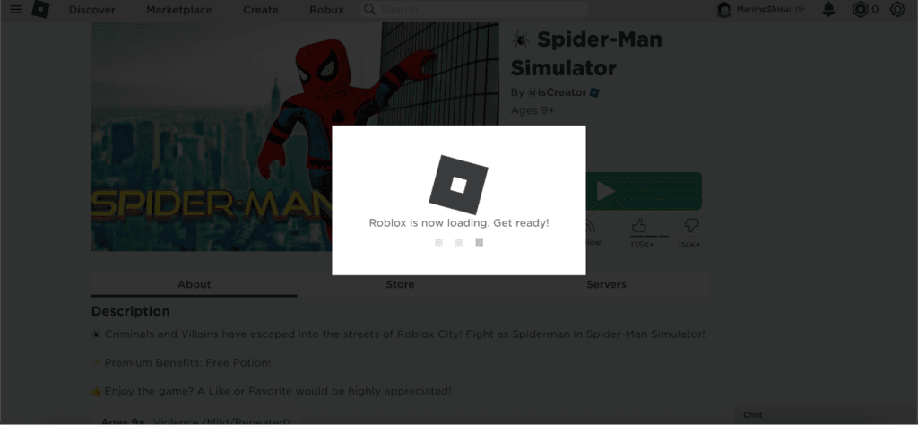Click the Robux balance coin icon
918x425 pixels.
tap(860, 9)
